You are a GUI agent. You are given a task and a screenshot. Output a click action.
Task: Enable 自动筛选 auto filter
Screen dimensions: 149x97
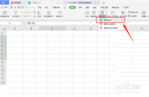pyautogui.click(x=16, y=14)
